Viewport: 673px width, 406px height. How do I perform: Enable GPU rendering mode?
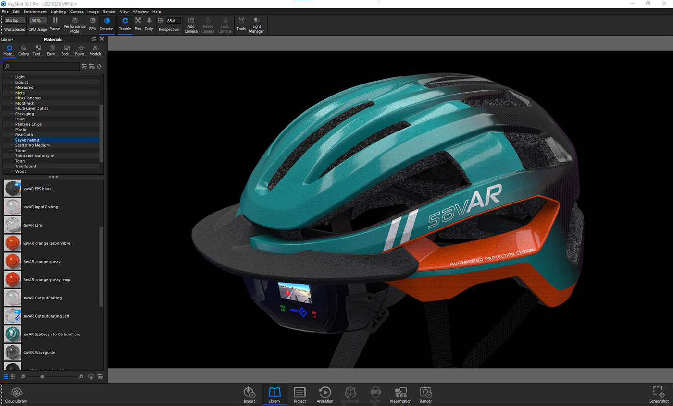92,23
